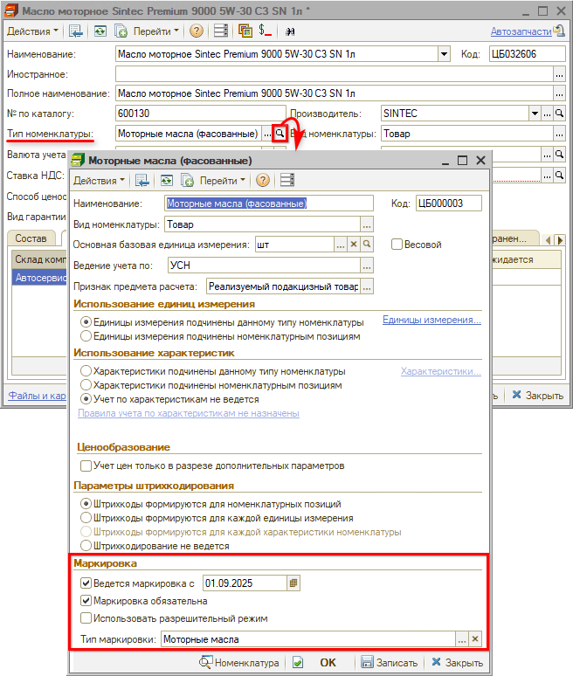Clear the unit шт with X button
The width and height of the screenshot is (573, 676).
355,245
